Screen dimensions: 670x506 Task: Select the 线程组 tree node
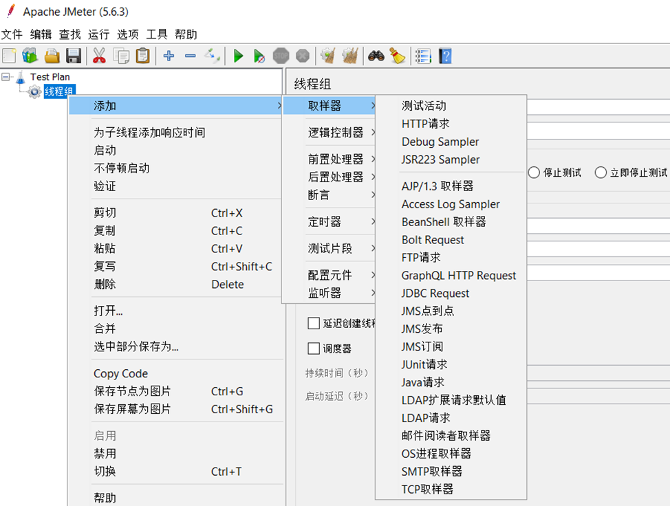pyautogui.click(x=59, y=91)
